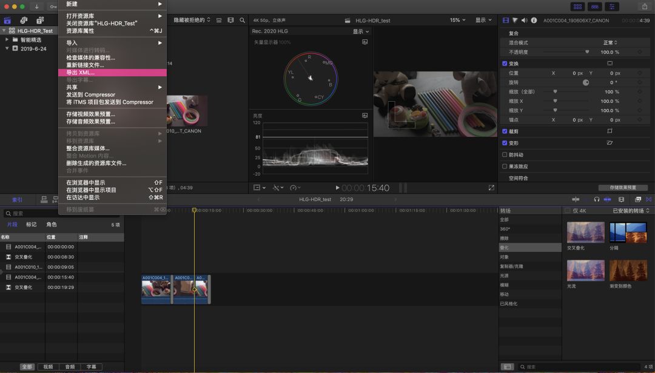Collapse the HLG-HDR_Test library triangle
This screenshot has height=373, width=655.
(4, 30)
